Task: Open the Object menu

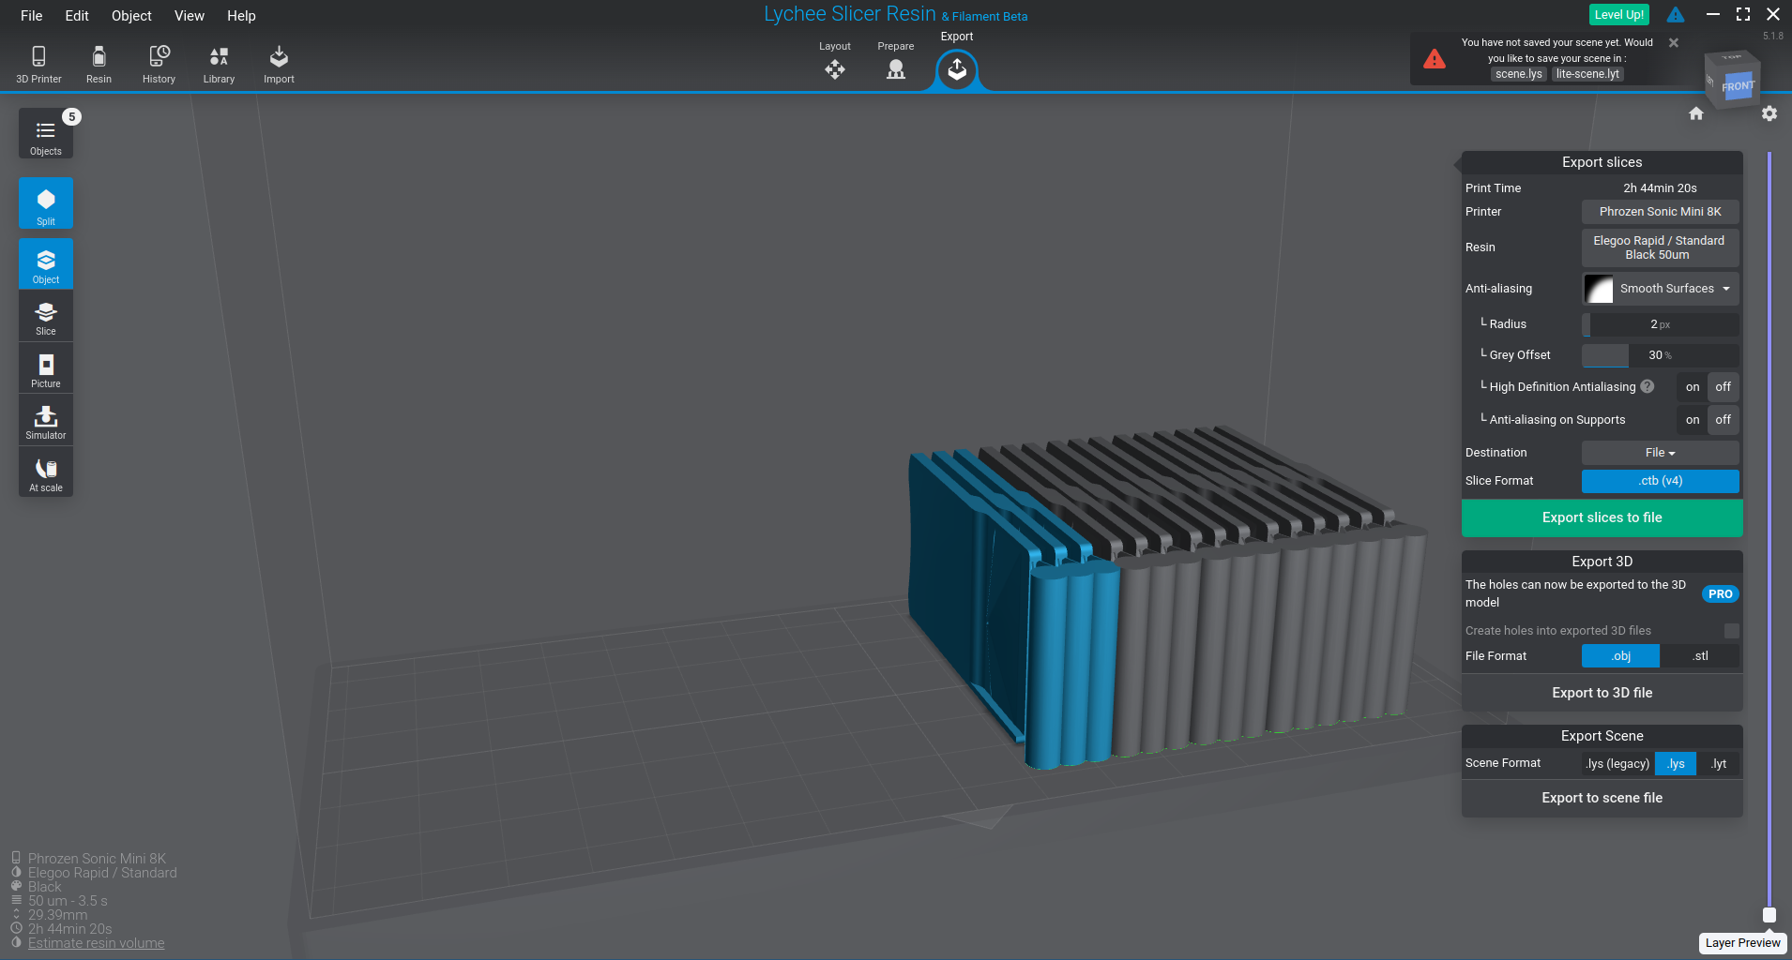Action: 131,16
